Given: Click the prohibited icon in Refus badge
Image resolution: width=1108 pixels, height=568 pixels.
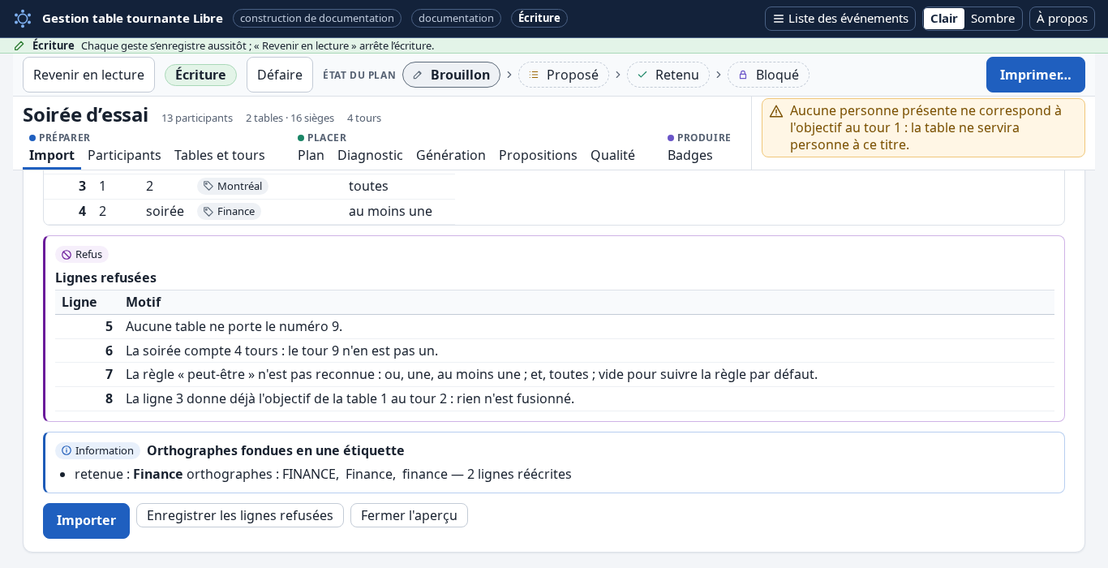Looking at the screenshot, I should [x=67, y=255].
